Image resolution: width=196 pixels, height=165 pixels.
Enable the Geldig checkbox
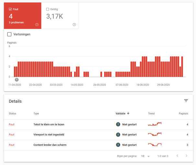[48, 9]
